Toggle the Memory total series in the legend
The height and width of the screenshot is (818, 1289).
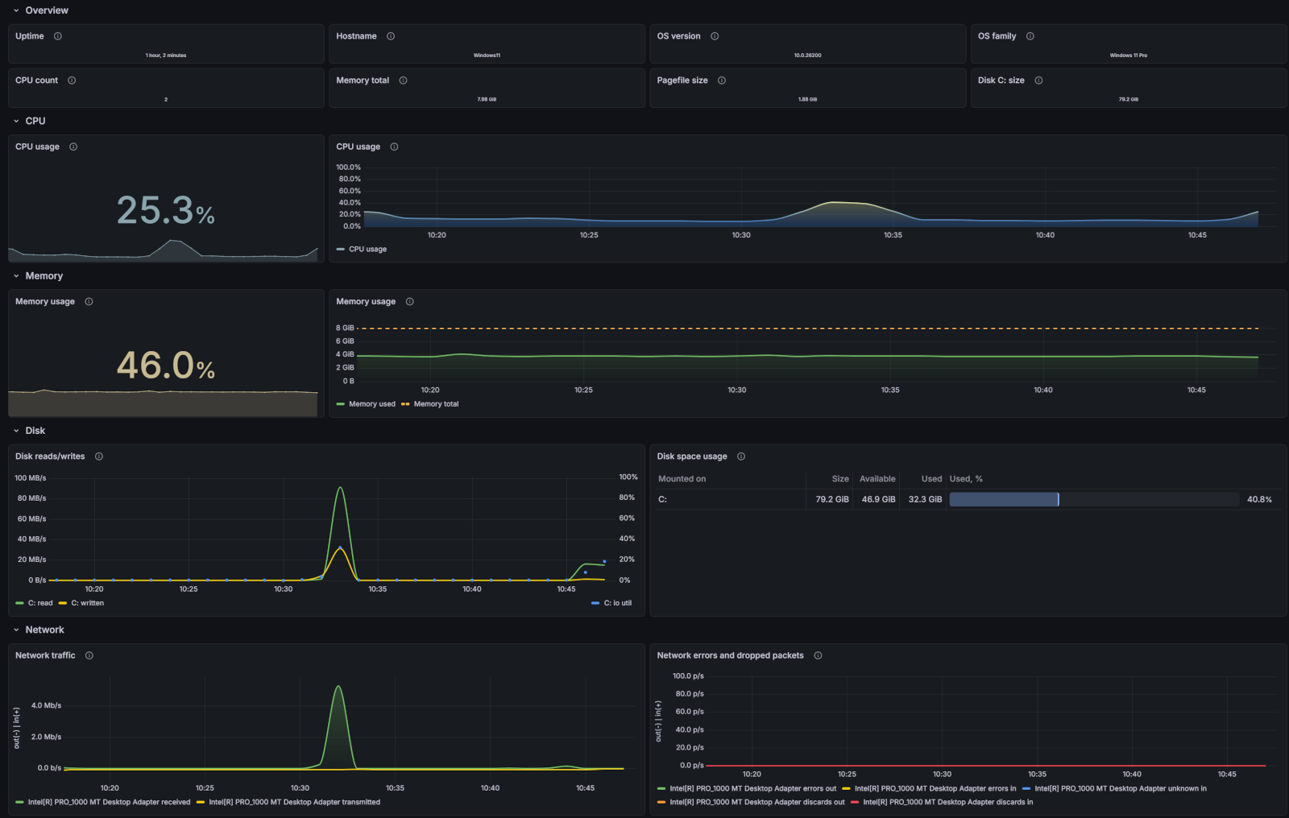click(x=434, y=404)
